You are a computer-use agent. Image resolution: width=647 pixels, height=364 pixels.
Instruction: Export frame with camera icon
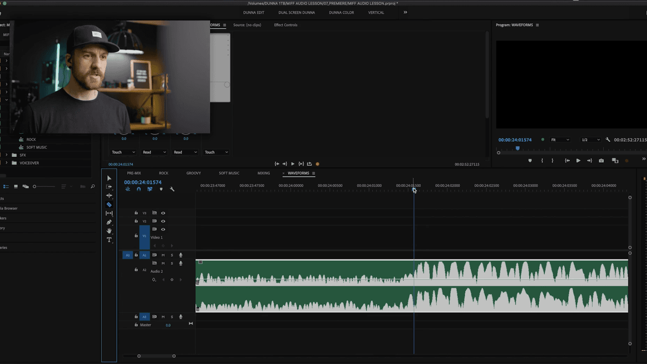coord(601,161)
